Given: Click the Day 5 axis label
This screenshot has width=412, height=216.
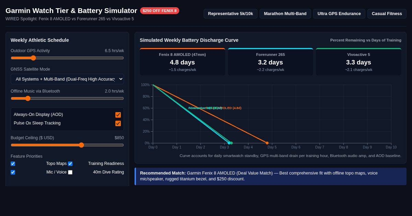Looking at the screenshot, I should (x=272, y=147).
